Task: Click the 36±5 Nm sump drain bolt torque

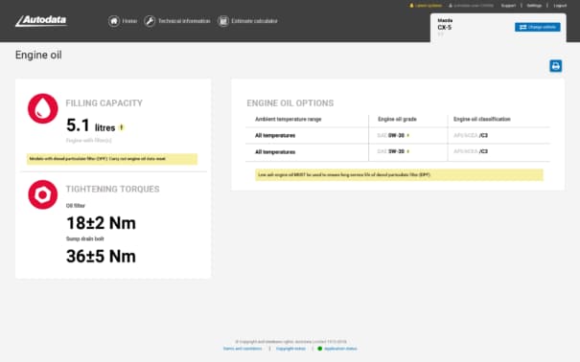Action: [x=101, y=257]
